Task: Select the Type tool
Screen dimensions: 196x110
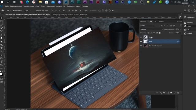Action: coord(2,48)
